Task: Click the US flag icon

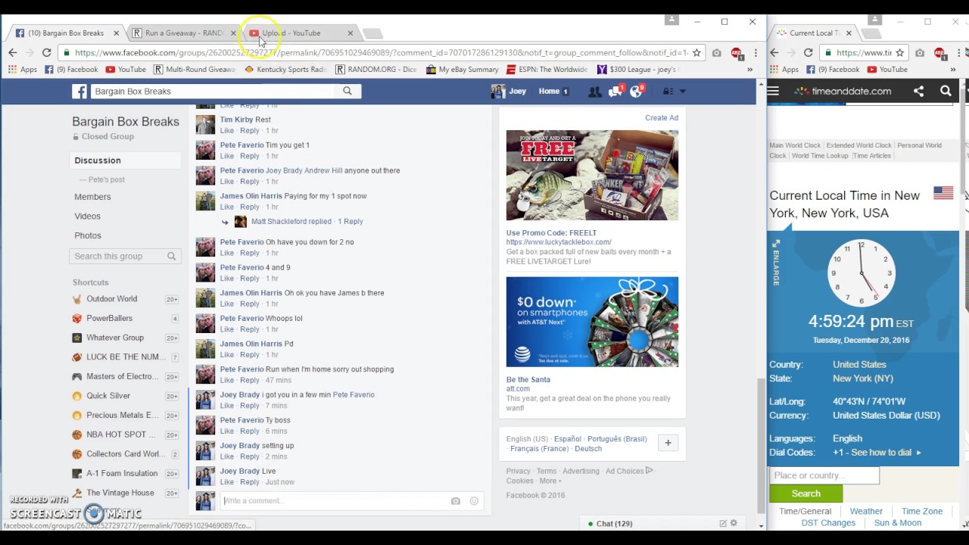Action: [943, 193]
